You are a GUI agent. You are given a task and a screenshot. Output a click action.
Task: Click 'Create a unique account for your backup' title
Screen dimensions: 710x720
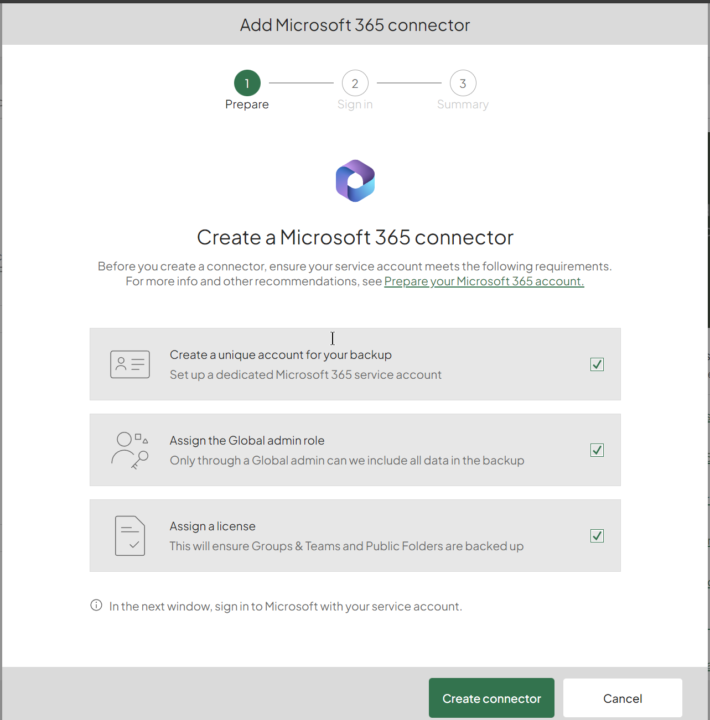(281, 355)
